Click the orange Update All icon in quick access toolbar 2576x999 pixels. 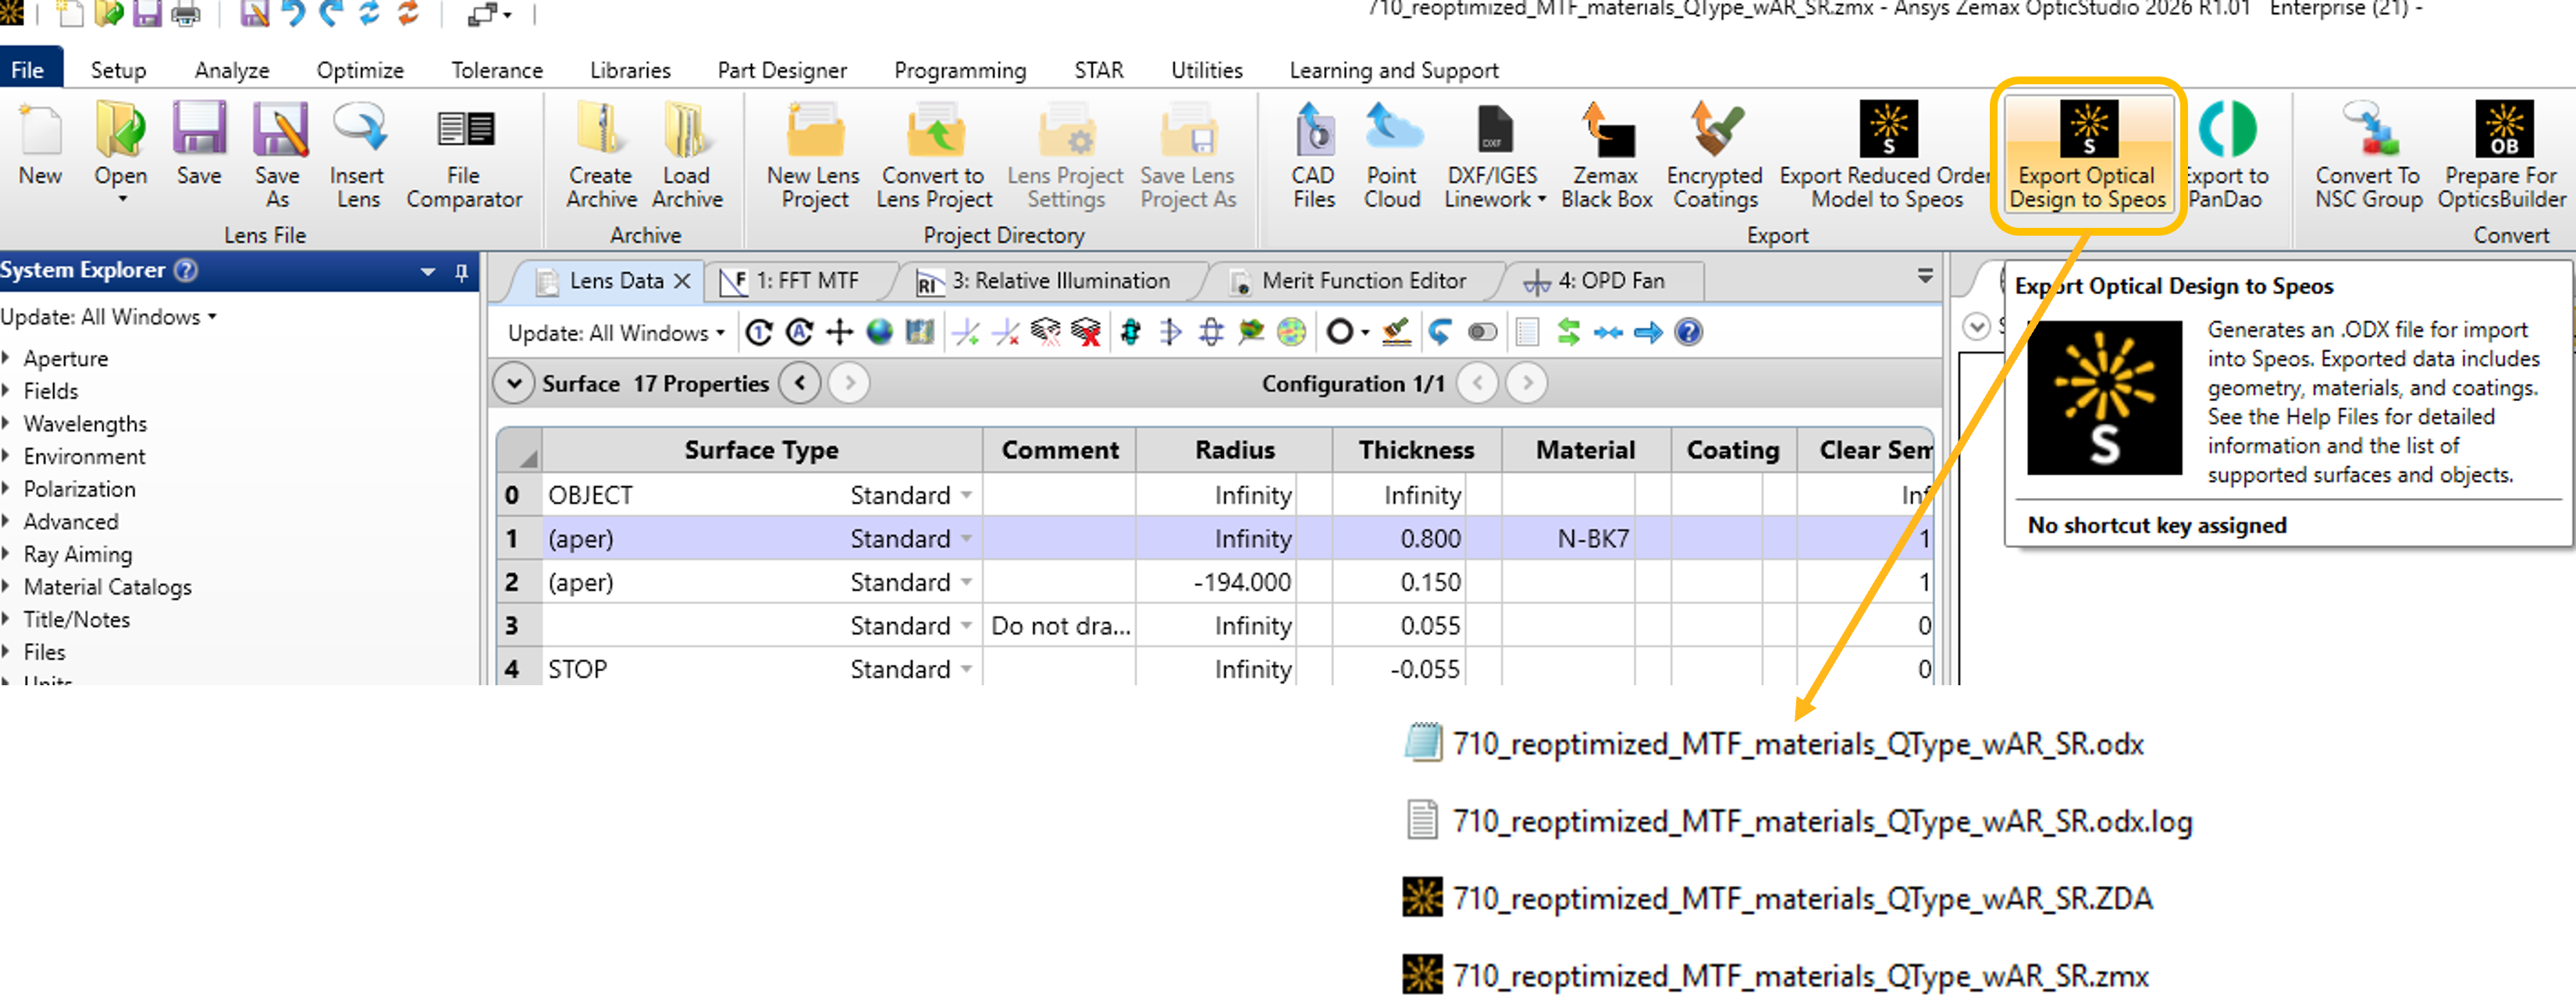click(x=408, y=13)
